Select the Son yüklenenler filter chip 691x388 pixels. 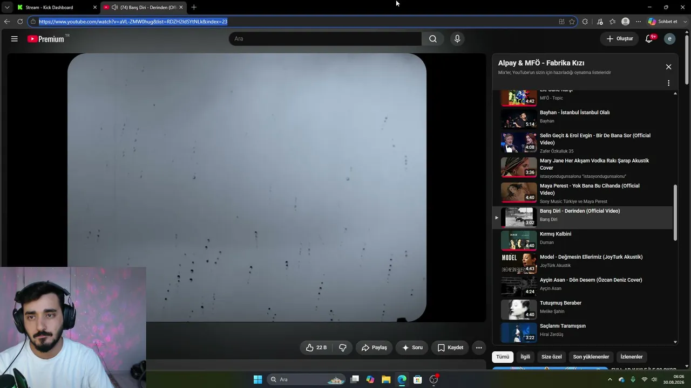pos(591,357)
